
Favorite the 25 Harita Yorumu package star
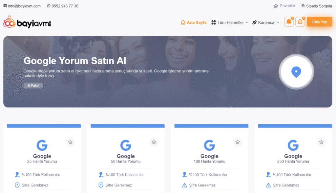(x=70, y=142)
